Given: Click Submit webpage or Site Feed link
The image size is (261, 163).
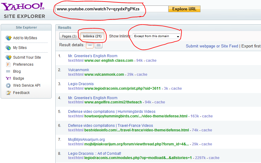Looking at the screenshot, I should (212, 46).
